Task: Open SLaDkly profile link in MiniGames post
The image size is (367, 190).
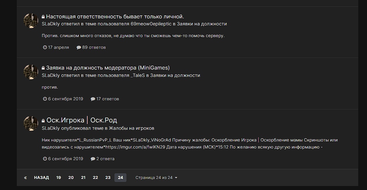Action: click(x=51, y=75)
